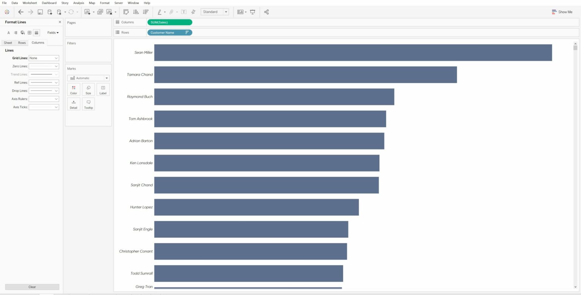The image size is (581, 295).
Task: Enter Presentation Mode from the toolbar
Action: coord(252,12)
